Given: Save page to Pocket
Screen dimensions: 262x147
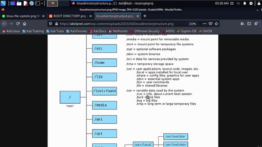Looking at the screenshot, I should click(x=210, y=24).
